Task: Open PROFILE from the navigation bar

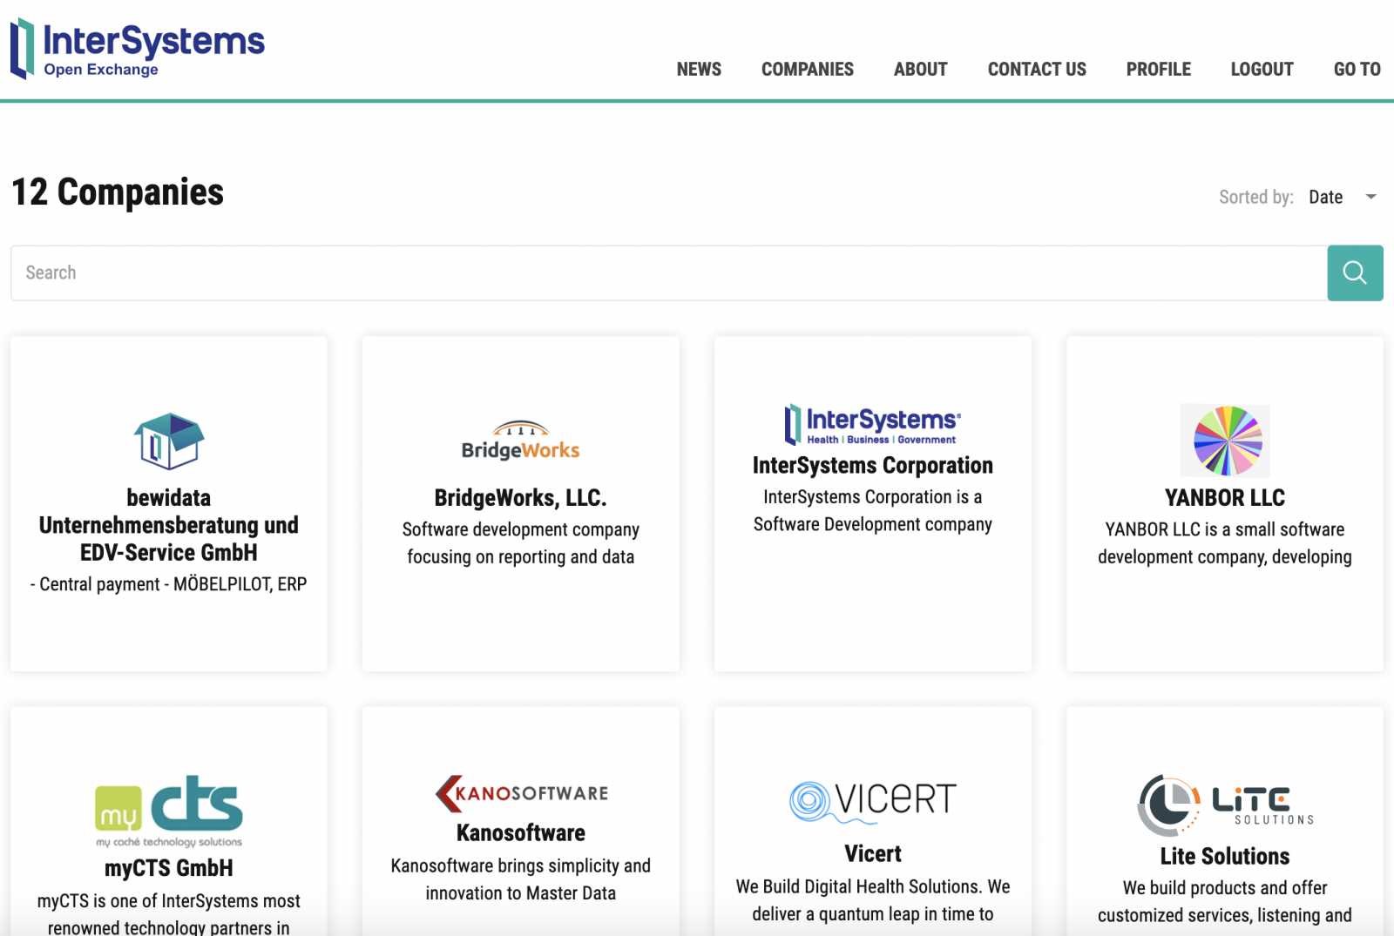Action: (x=1158, y=69)
